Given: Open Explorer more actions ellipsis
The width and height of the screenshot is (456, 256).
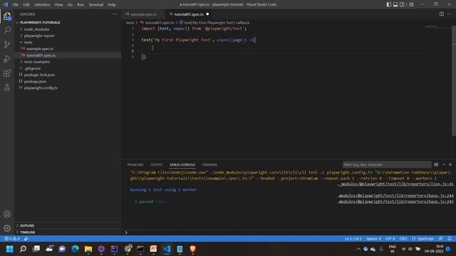Looking at the screenshot, I should 115,14.
